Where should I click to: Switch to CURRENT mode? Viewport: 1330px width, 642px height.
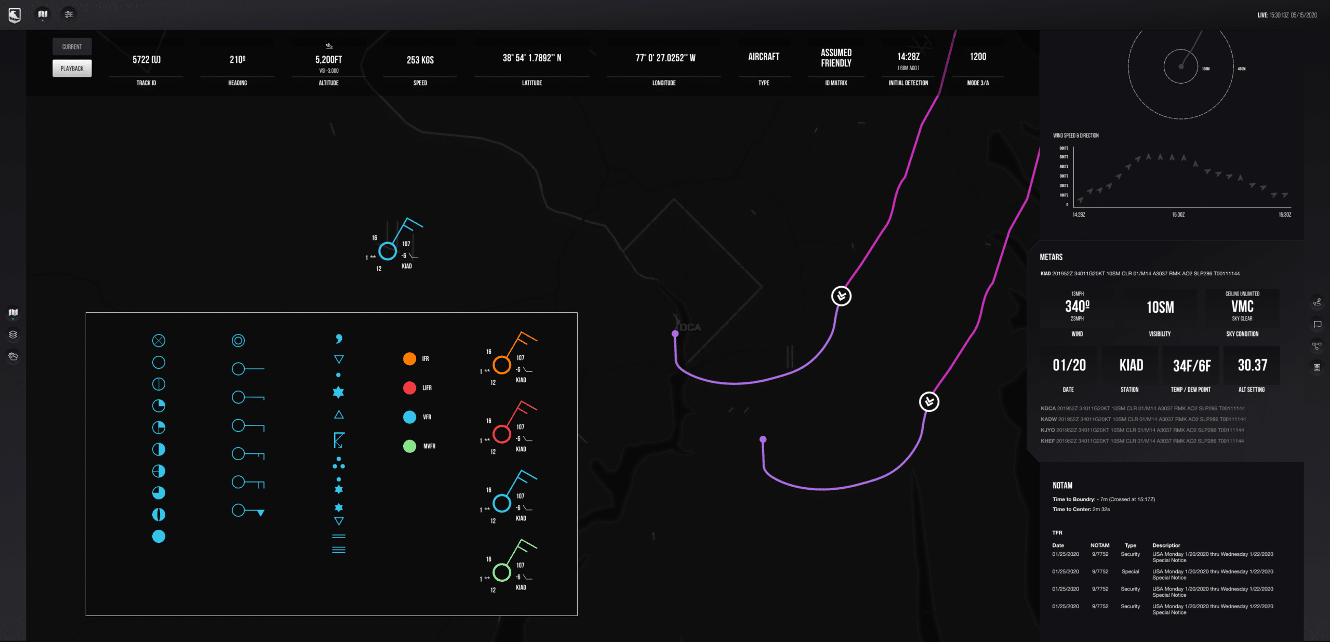pos(72,47)
